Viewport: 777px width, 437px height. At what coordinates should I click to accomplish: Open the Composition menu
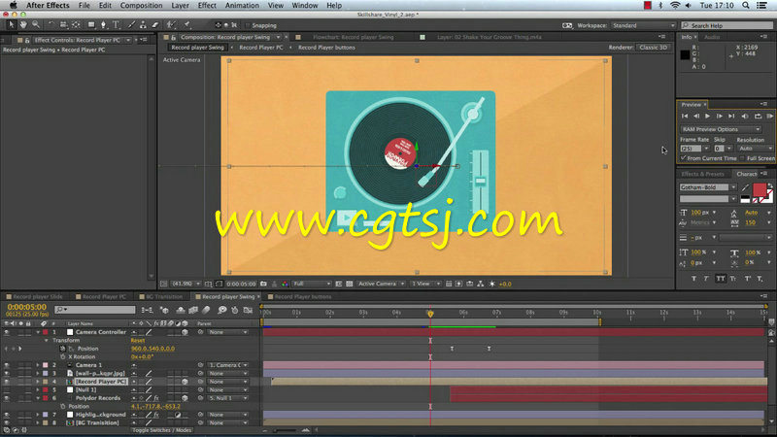tap(141, 6)
